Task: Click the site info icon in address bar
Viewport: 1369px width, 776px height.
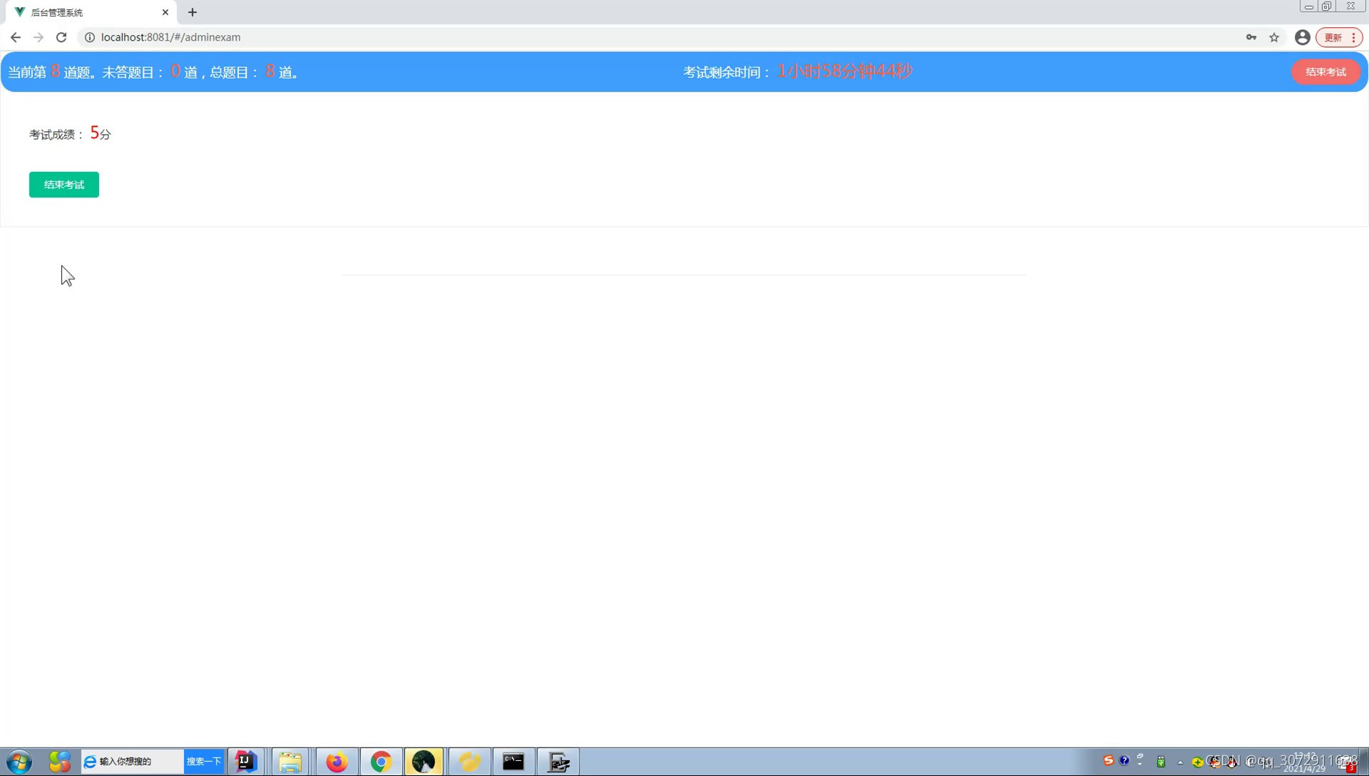Action: pos(90,37)
